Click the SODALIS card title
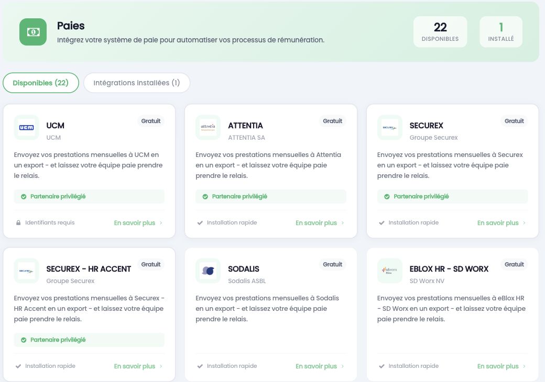The image size is (545, 382). click(x=244, y=269)
